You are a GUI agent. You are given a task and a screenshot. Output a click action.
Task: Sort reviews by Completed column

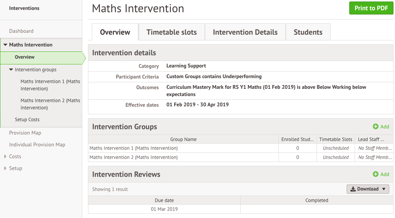pyautogui.click(x=317, y=200)
